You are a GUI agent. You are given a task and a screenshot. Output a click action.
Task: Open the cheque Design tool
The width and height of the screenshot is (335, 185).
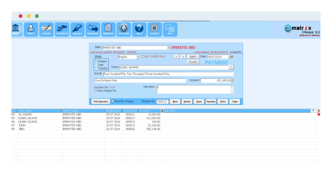pos(46,29)
